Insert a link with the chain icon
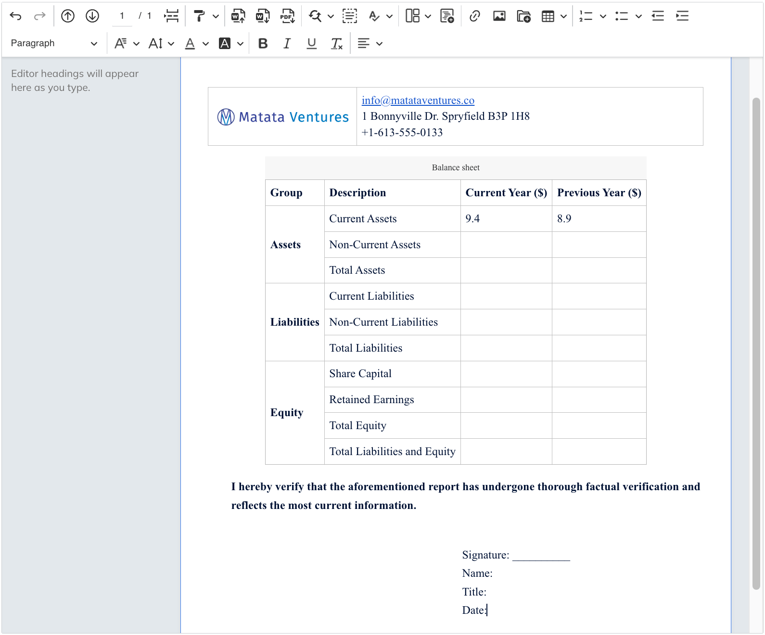The width and height of the screenshot is (765, 635). tap(474, 16)
